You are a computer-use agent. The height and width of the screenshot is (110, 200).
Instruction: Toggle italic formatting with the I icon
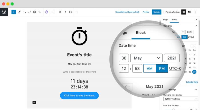pyautogui.click(x=65, y=12)
